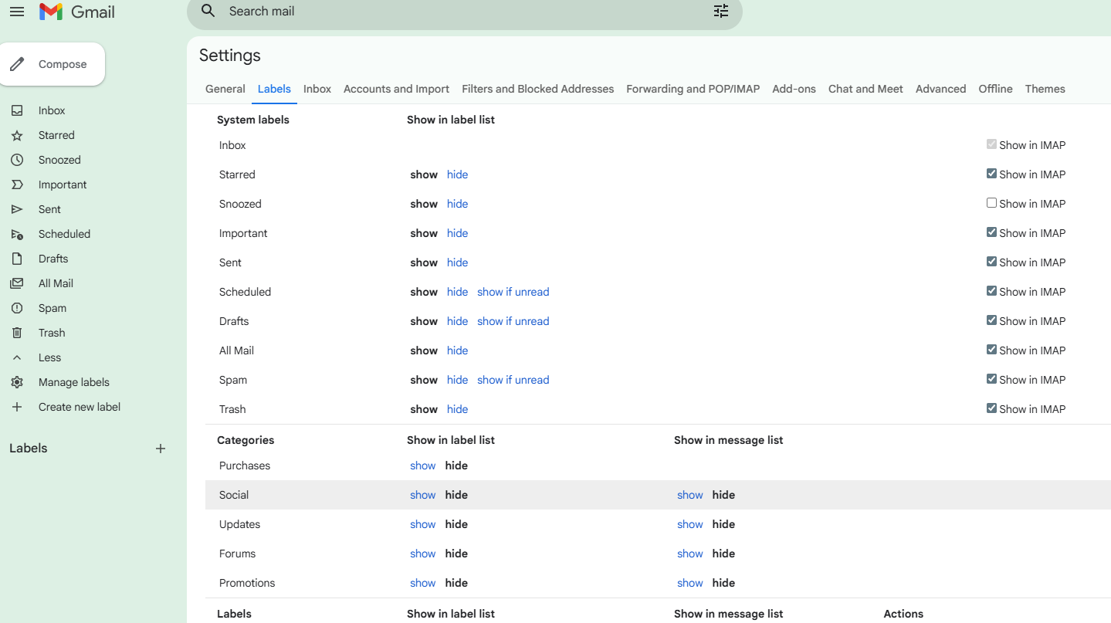Switch to the Filters and Blocked Addresses tab
The height and width of the screenshot is (623, 1111).
[537, 89]
